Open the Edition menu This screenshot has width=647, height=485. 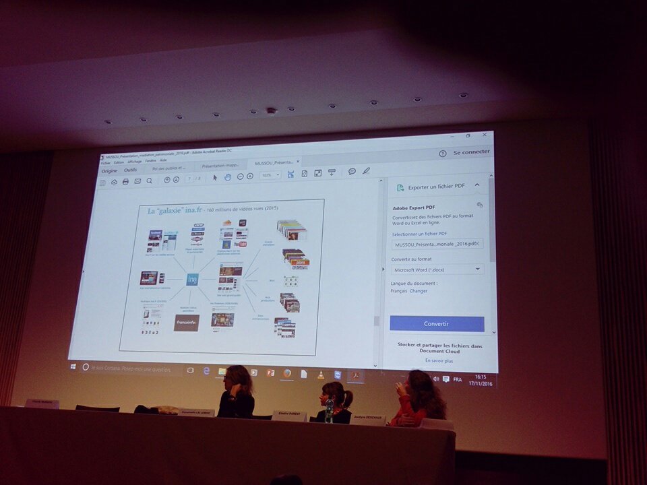pos(119,162)
